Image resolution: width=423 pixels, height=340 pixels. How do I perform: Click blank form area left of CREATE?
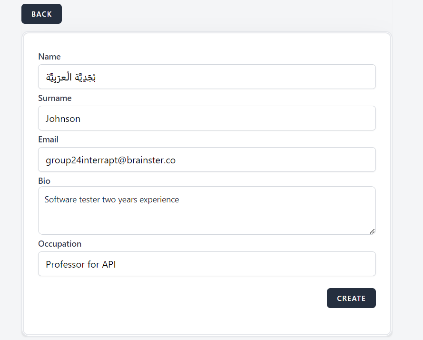181,298
